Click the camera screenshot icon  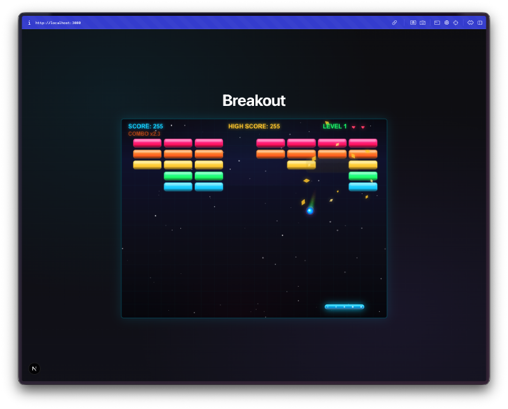pos(422,23)
